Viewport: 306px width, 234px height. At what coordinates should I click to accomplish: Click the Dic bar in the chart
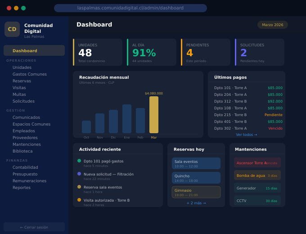point(113,121)
